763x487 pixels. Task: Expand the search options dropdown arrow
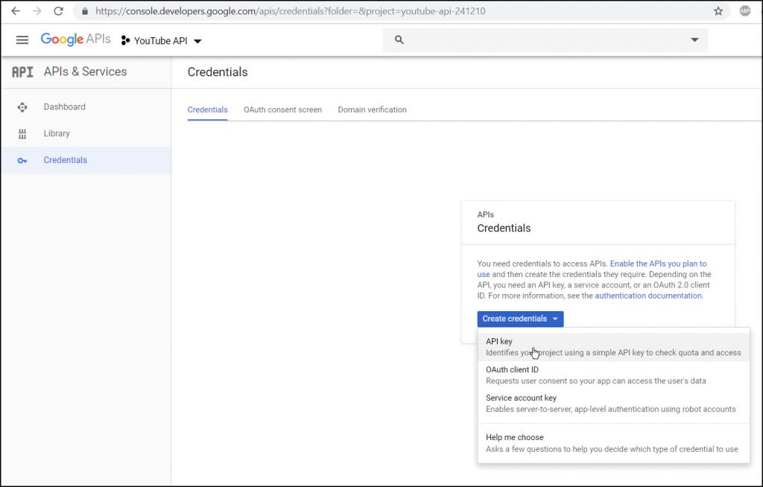(x=694, y=39)
